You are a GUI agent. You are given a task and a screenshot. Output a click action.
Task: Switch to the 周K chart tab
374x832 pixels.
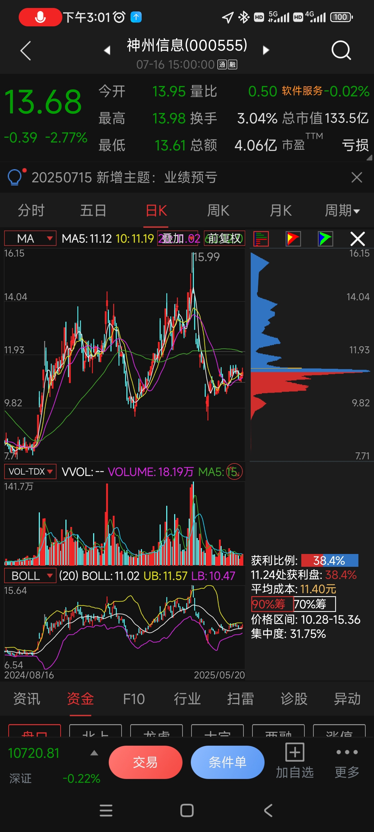point(218,210)
